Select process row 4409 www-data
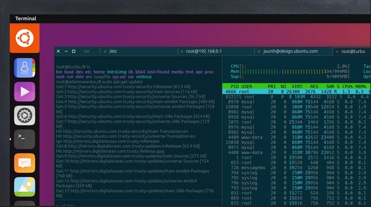The width and height of the screenshot is (371, 207). click(x=296, y=137)
